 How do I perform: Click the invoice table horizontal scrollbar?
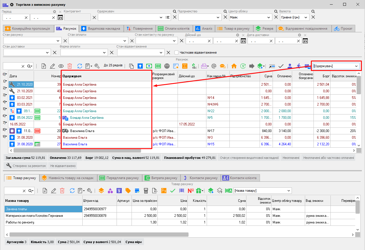77,151
